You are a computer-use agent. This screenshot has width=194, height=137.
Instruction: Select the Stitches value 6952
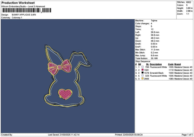click(189, 2)
